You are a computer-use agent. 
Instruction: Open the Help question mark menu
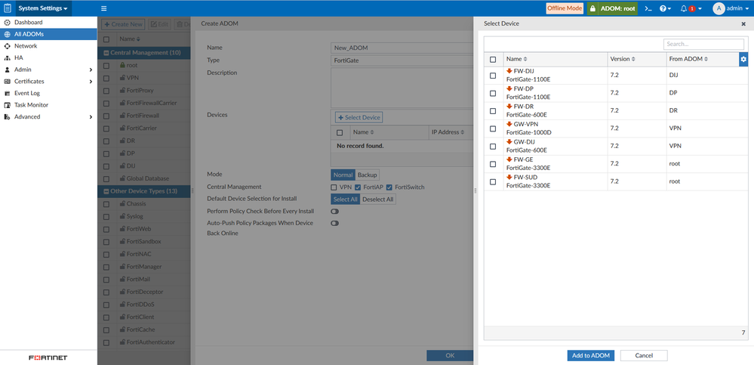click(x=666, y=8)
